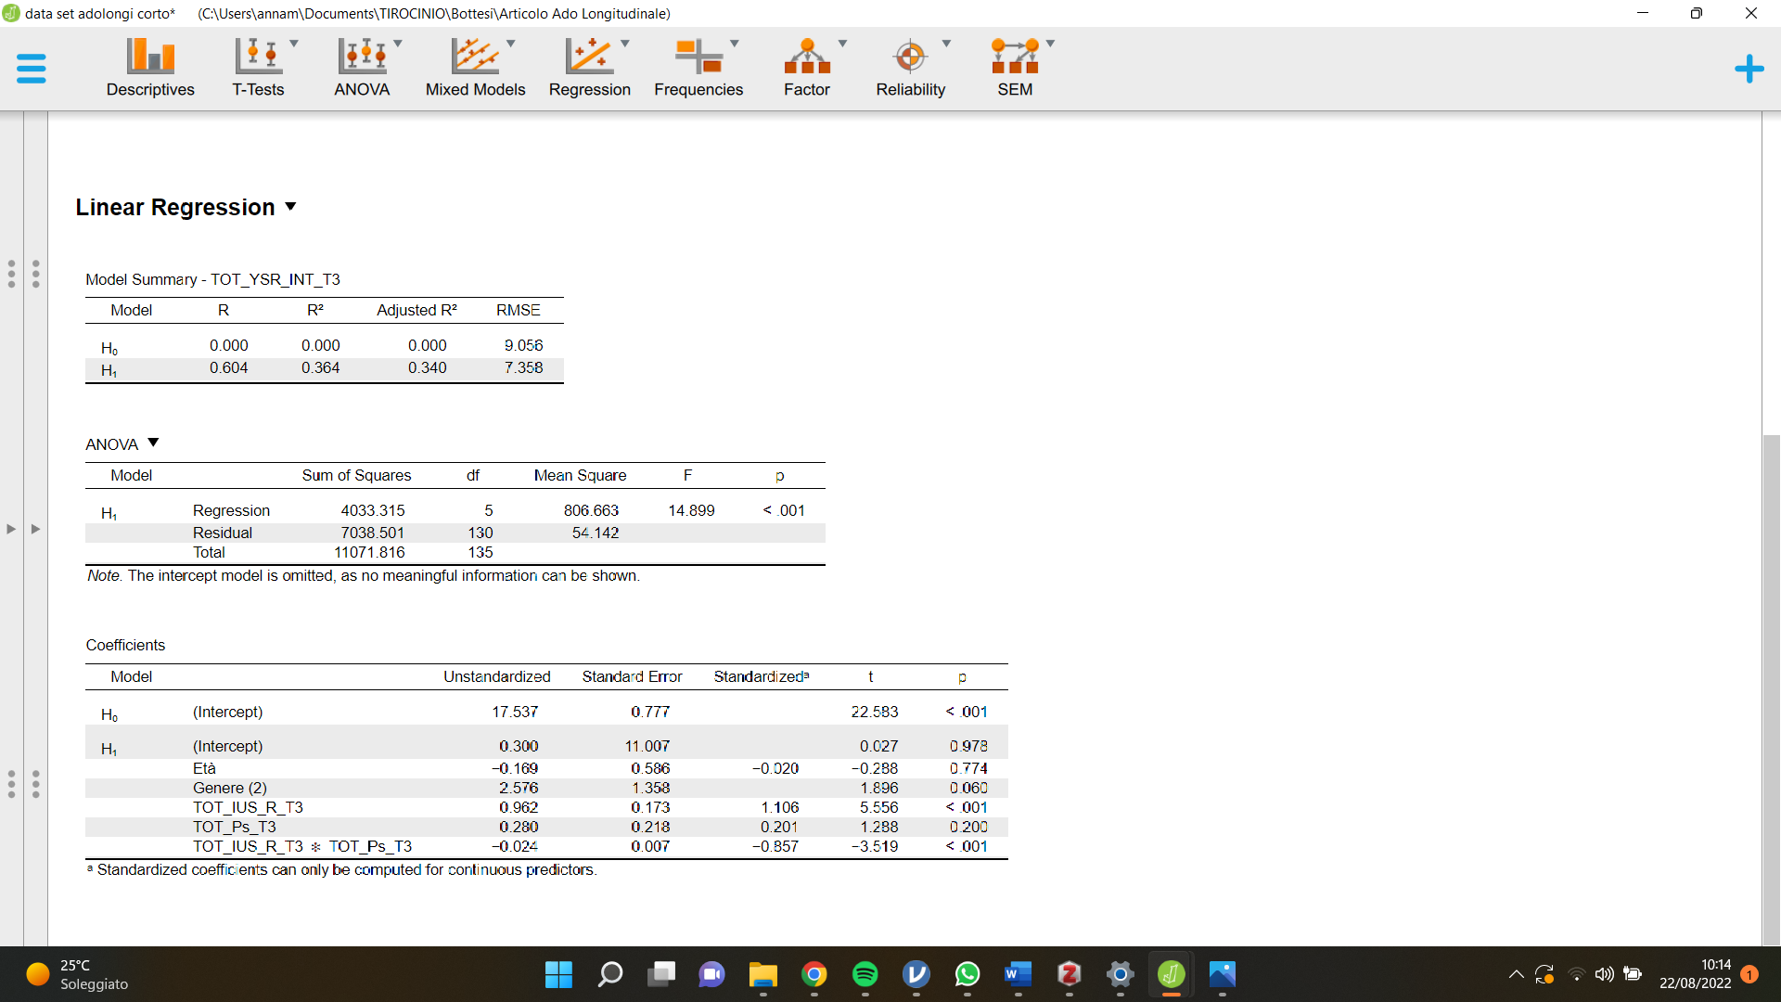Click the Coefficients table title

coord(125,645)
